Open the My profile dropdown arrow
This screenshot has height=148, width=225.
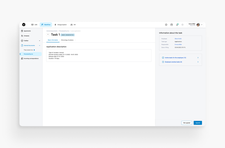(x=202, y=25)
